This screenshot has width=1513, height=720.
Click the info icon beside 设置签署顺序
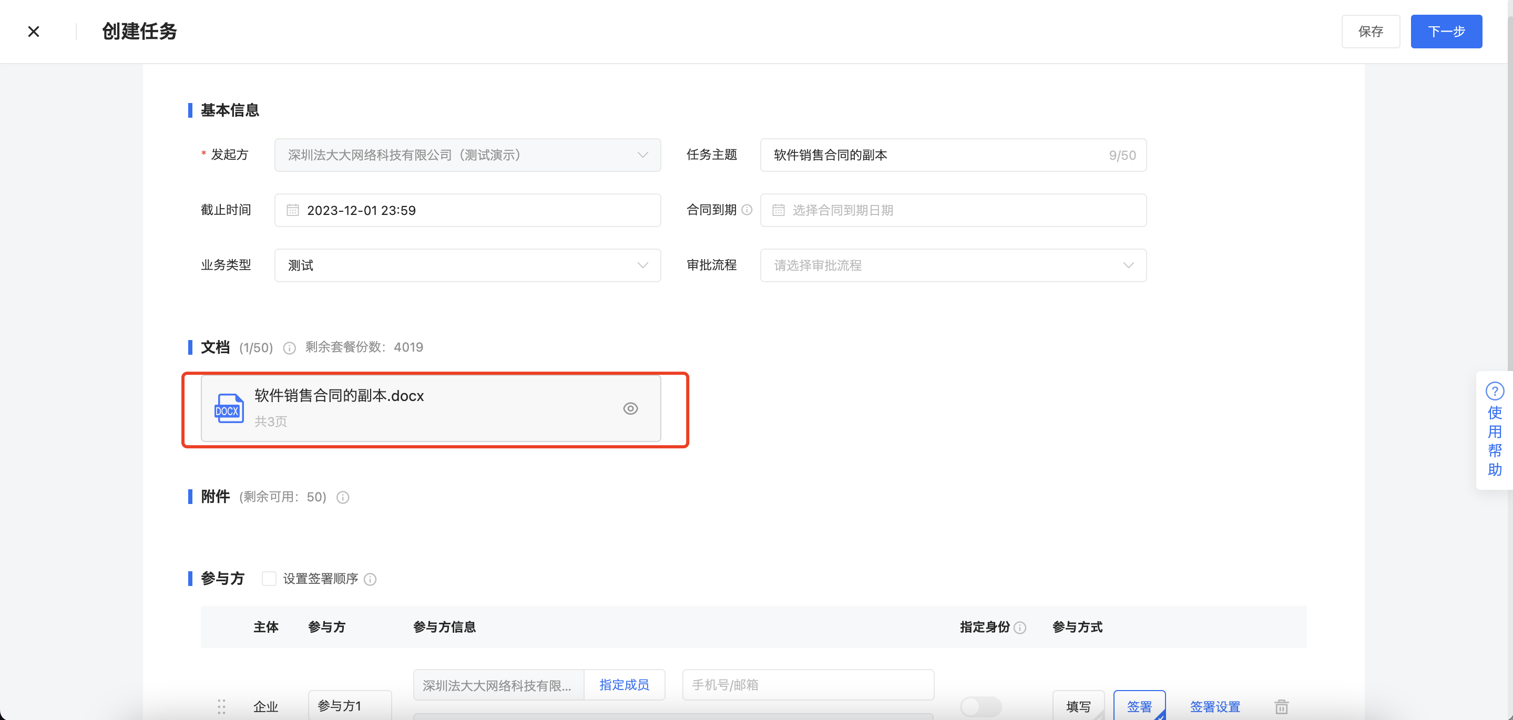(x=370, y=579)
